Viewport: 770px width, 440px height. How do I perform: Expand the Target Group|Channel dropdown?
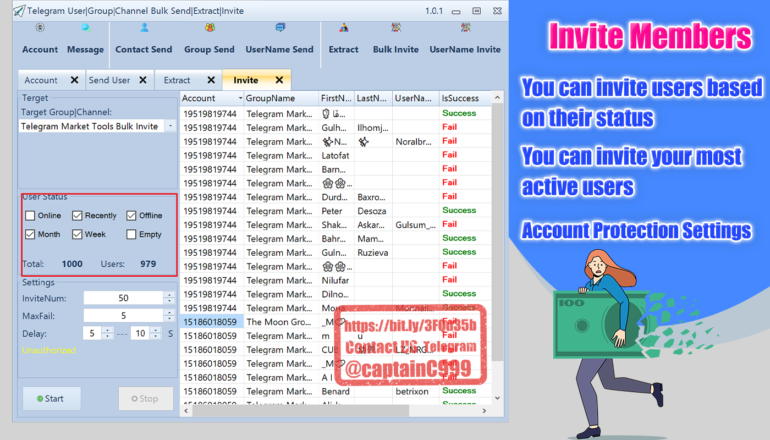click(x=170, y=127)
